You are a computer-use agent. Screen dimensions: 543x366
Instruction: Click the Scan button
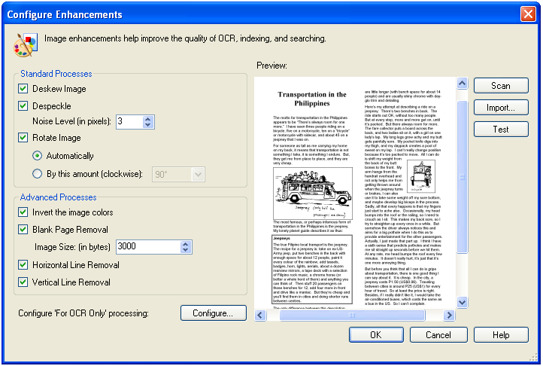[x=501, y=86]
